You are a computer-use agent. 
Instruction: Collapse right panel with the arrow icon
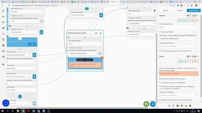tap(154, 11)
